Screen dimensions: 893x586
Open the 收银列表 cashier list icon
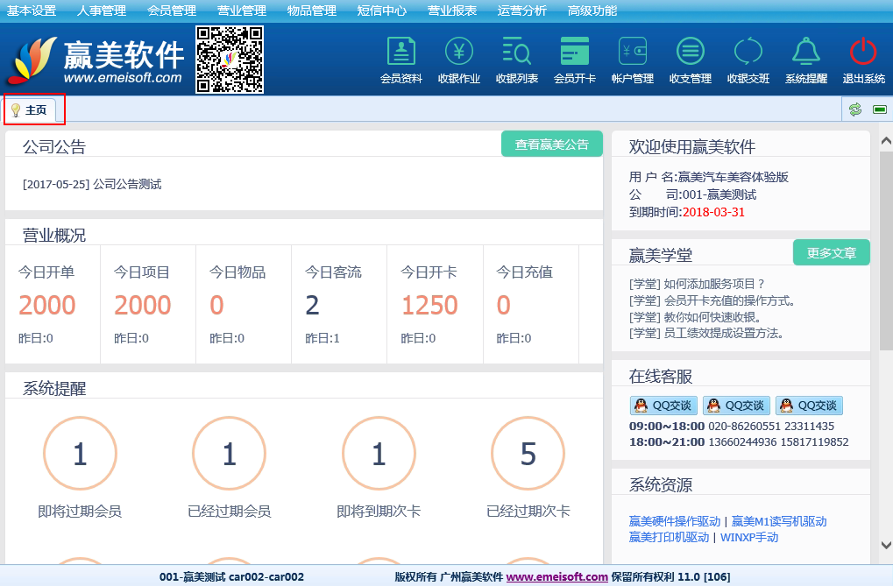point(517,53)
